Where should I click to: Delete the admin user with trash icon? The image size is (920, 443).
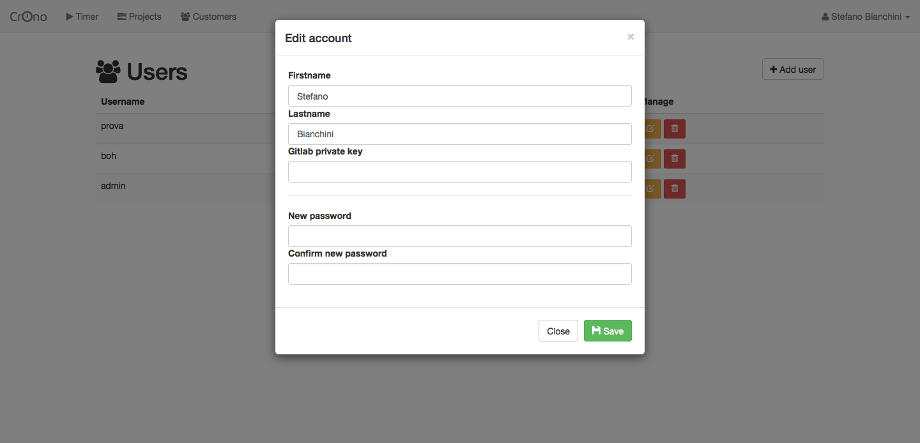coord(675,188)
